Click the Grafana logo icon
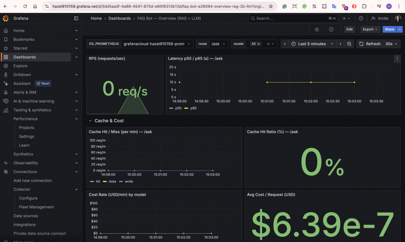The image size is (405, 242). click(6, 18)
